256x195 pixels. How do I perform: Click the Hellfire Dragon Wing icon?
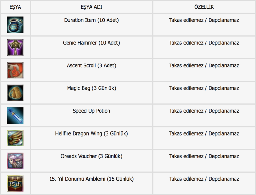tap(15, 138)
